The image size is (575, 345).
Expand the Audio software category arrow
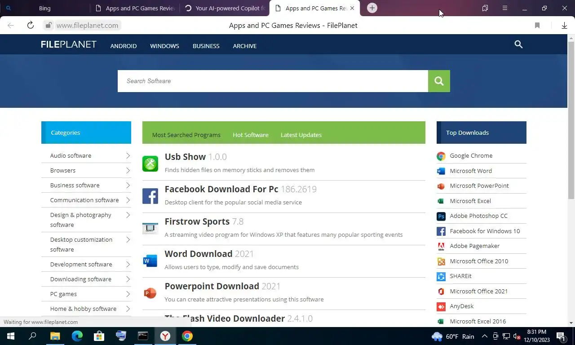coord(128,155)
